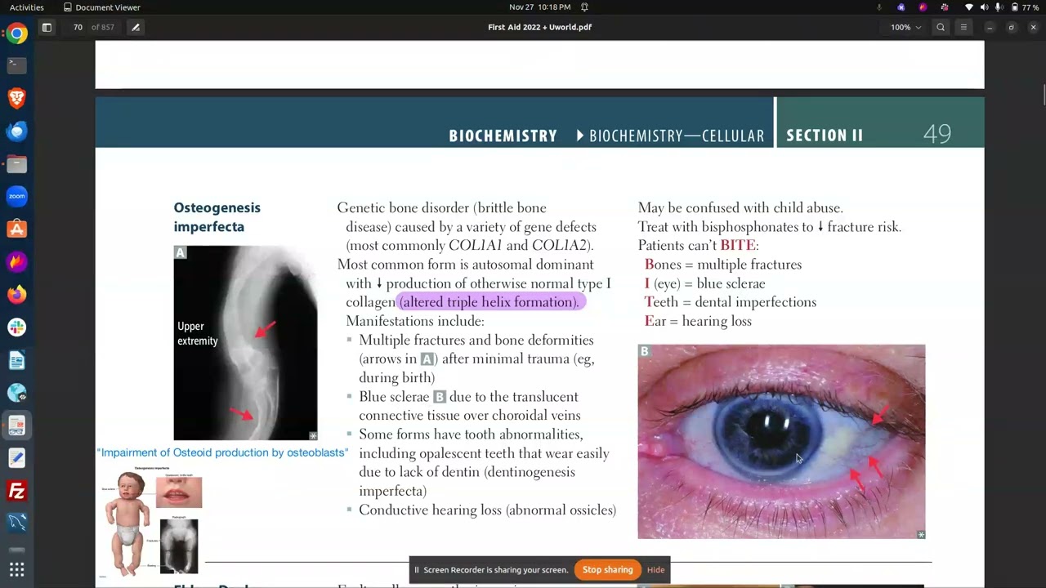Open Firefox from the dock
Viewport: 1046px width, 588px height.
click(16, 294)
